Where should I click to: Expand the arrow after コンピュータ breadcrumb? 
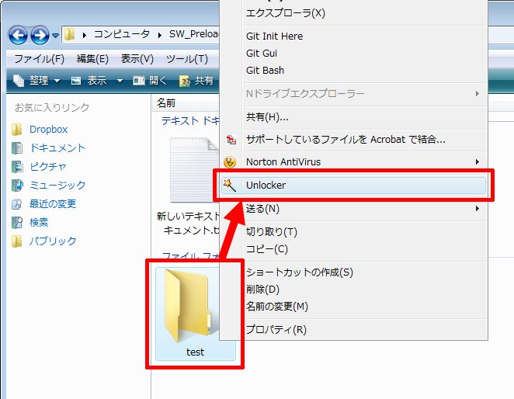(x=160, y=35)
